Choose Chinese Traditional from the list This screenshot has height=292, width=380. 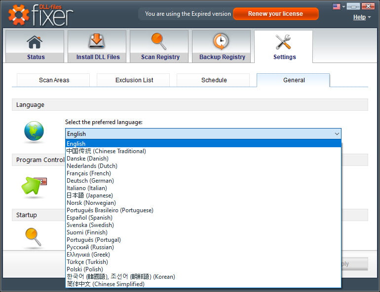(x=203, y=151)
